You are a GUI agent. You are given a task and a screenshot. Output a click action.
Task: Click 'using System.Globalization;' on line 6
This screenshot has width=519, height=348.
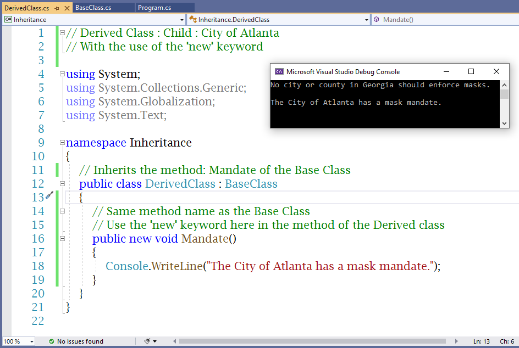[x=140, y=102]
